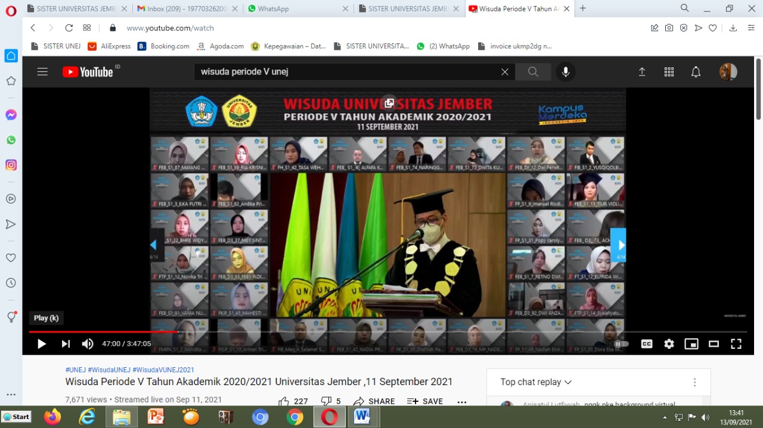
Task: Open Opera sidebar bookmarks star
Action: [11, 80]
